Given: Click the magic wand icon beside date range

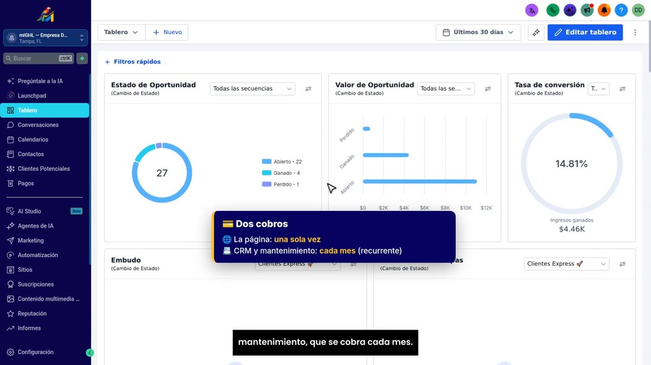Looking at the screenshot, I should [x=536, y=32].
